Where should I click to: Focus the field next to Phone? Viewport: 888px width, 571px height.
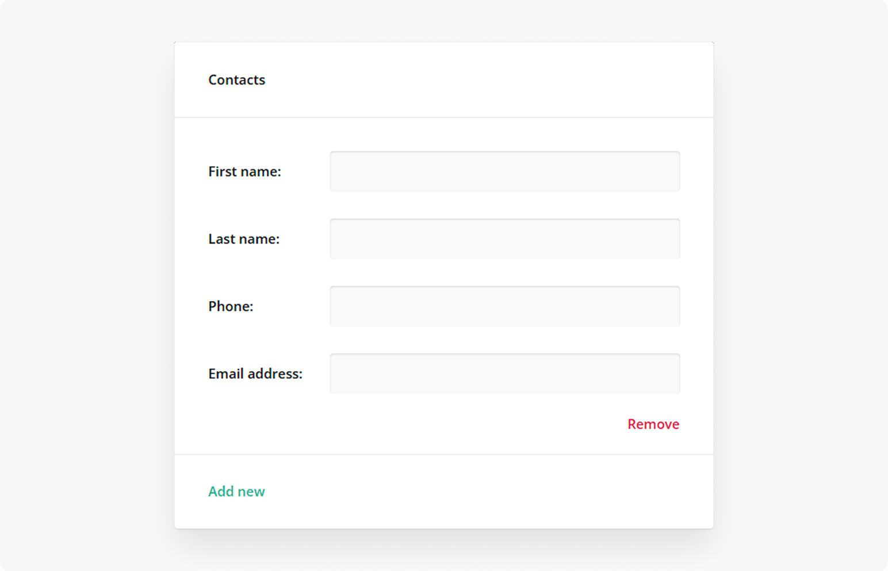504,306
